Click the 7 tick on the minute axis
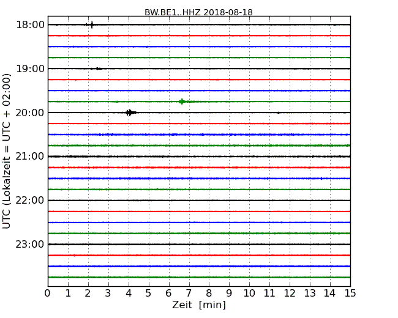398x318 pixels. pos(189,294)
